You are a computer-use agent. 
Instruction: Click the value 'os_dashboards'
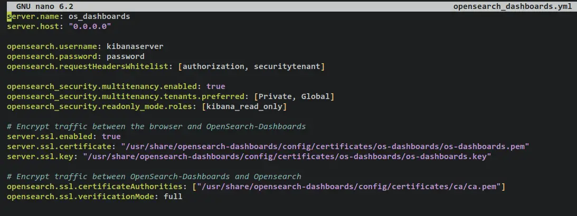(99, 16)
